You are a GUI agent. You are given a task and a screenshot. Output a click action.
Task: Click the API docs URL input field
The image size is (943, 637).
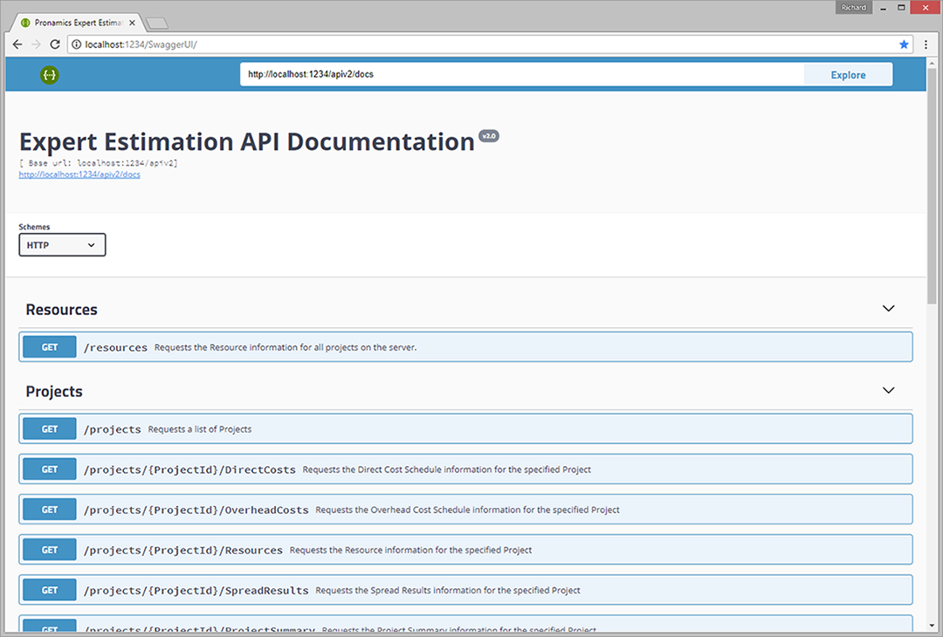tap(521, 75)
